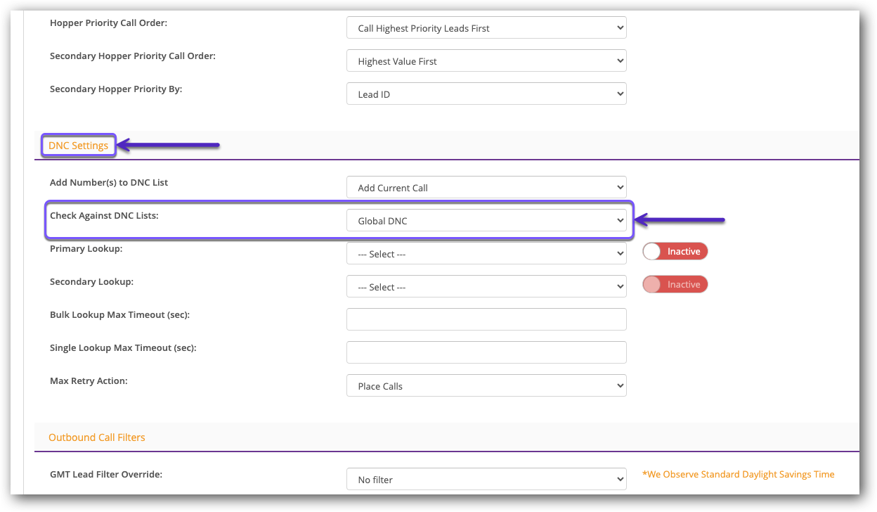Click the Hopper Priority Call Order label
The width and height of the screenshot is (877, 512).
coord(109,23)
